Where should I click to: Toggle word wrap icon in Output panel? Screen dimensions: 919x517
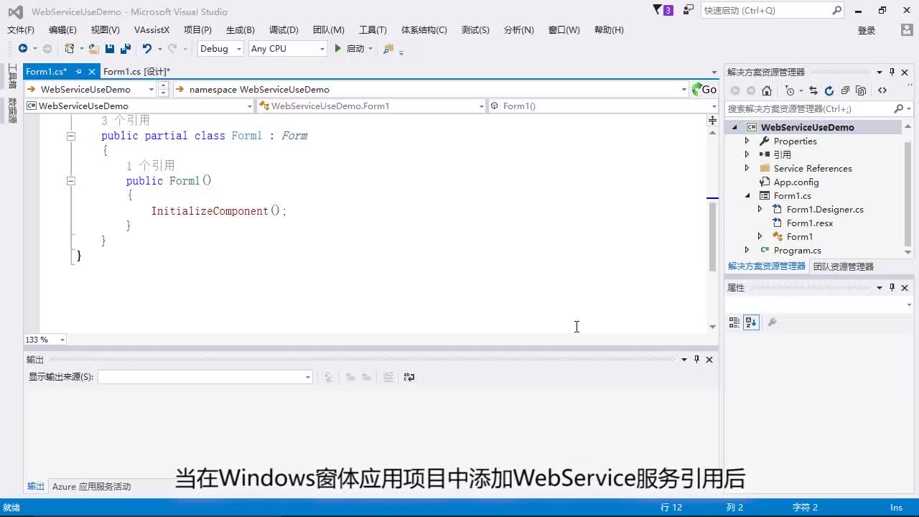409,377
